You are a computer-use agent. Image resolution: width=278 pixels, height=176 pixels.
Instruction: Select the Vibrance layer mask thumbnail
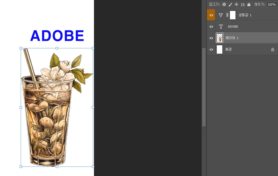pyautogui.click(x=233, y=15)
